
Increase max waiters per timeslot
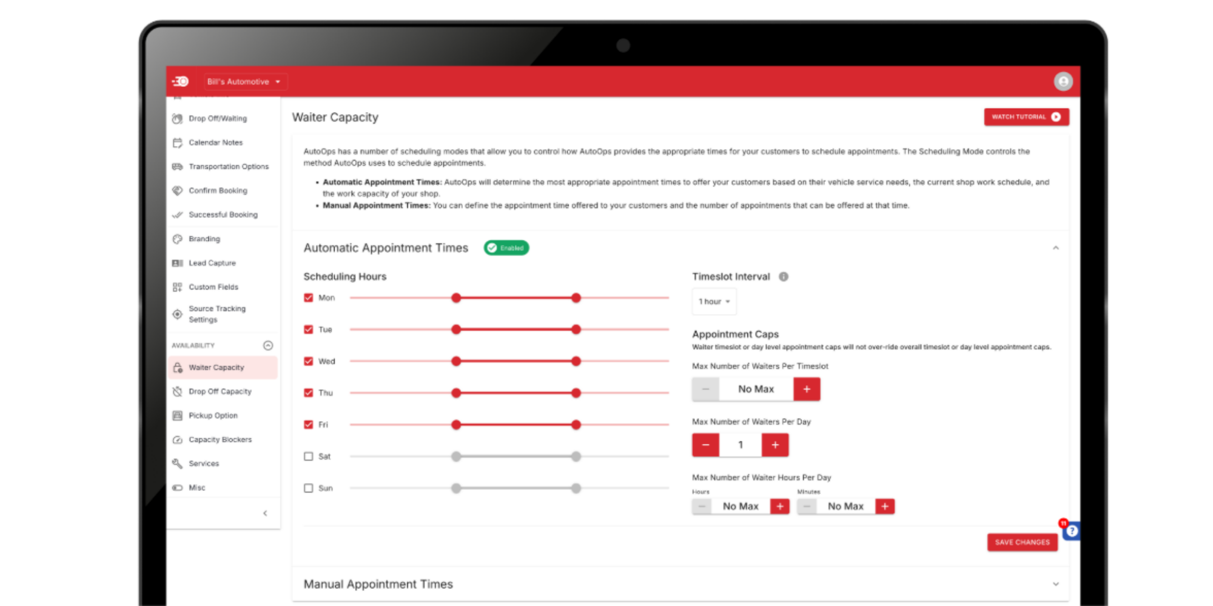click(807, 389)
